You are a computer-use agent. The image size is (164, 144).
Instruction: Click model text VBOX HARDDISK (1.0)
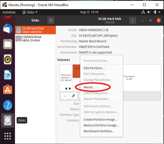(93, 30)
